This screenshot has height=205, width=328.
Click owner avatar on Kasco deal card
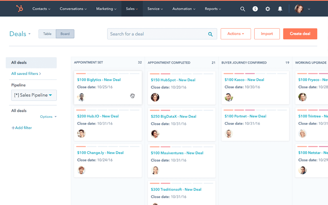(x=229, y=97)
